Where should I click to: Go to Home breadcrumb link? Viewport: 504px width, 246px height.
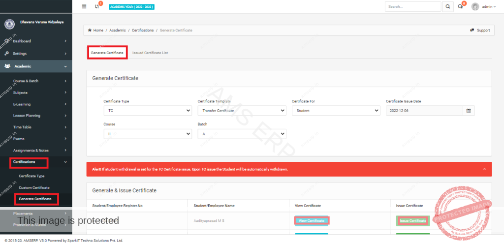coord(98,30)
